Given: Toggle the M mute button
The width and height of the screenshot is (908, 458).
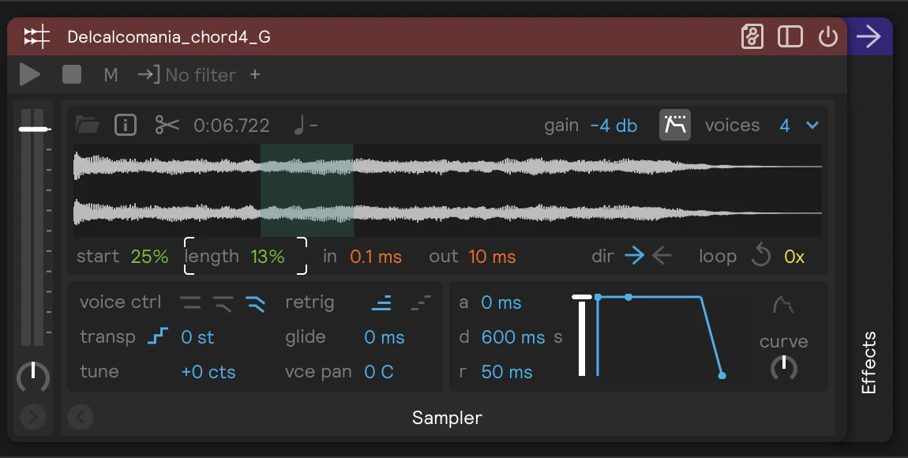Looking at the screenshot, I should (111, 75).
